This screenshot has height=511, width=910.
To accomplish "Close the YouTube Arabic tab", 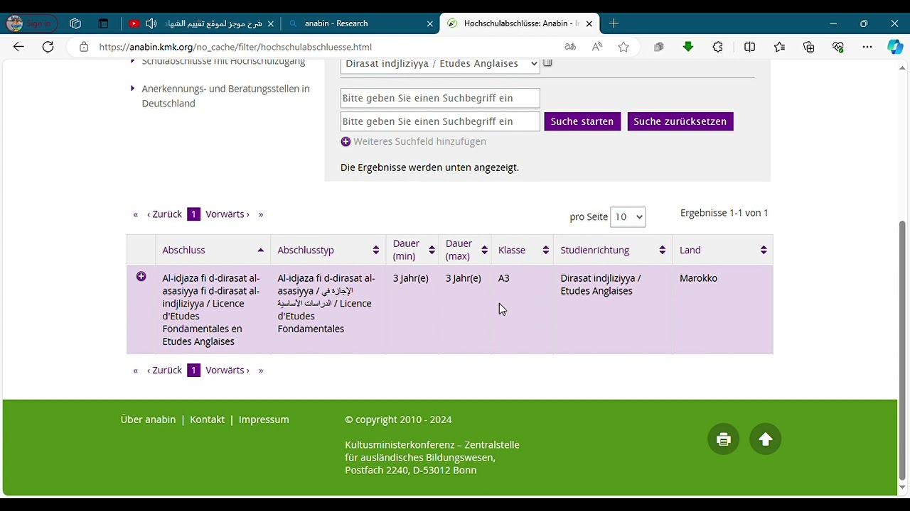I will (x=270, y=23).
